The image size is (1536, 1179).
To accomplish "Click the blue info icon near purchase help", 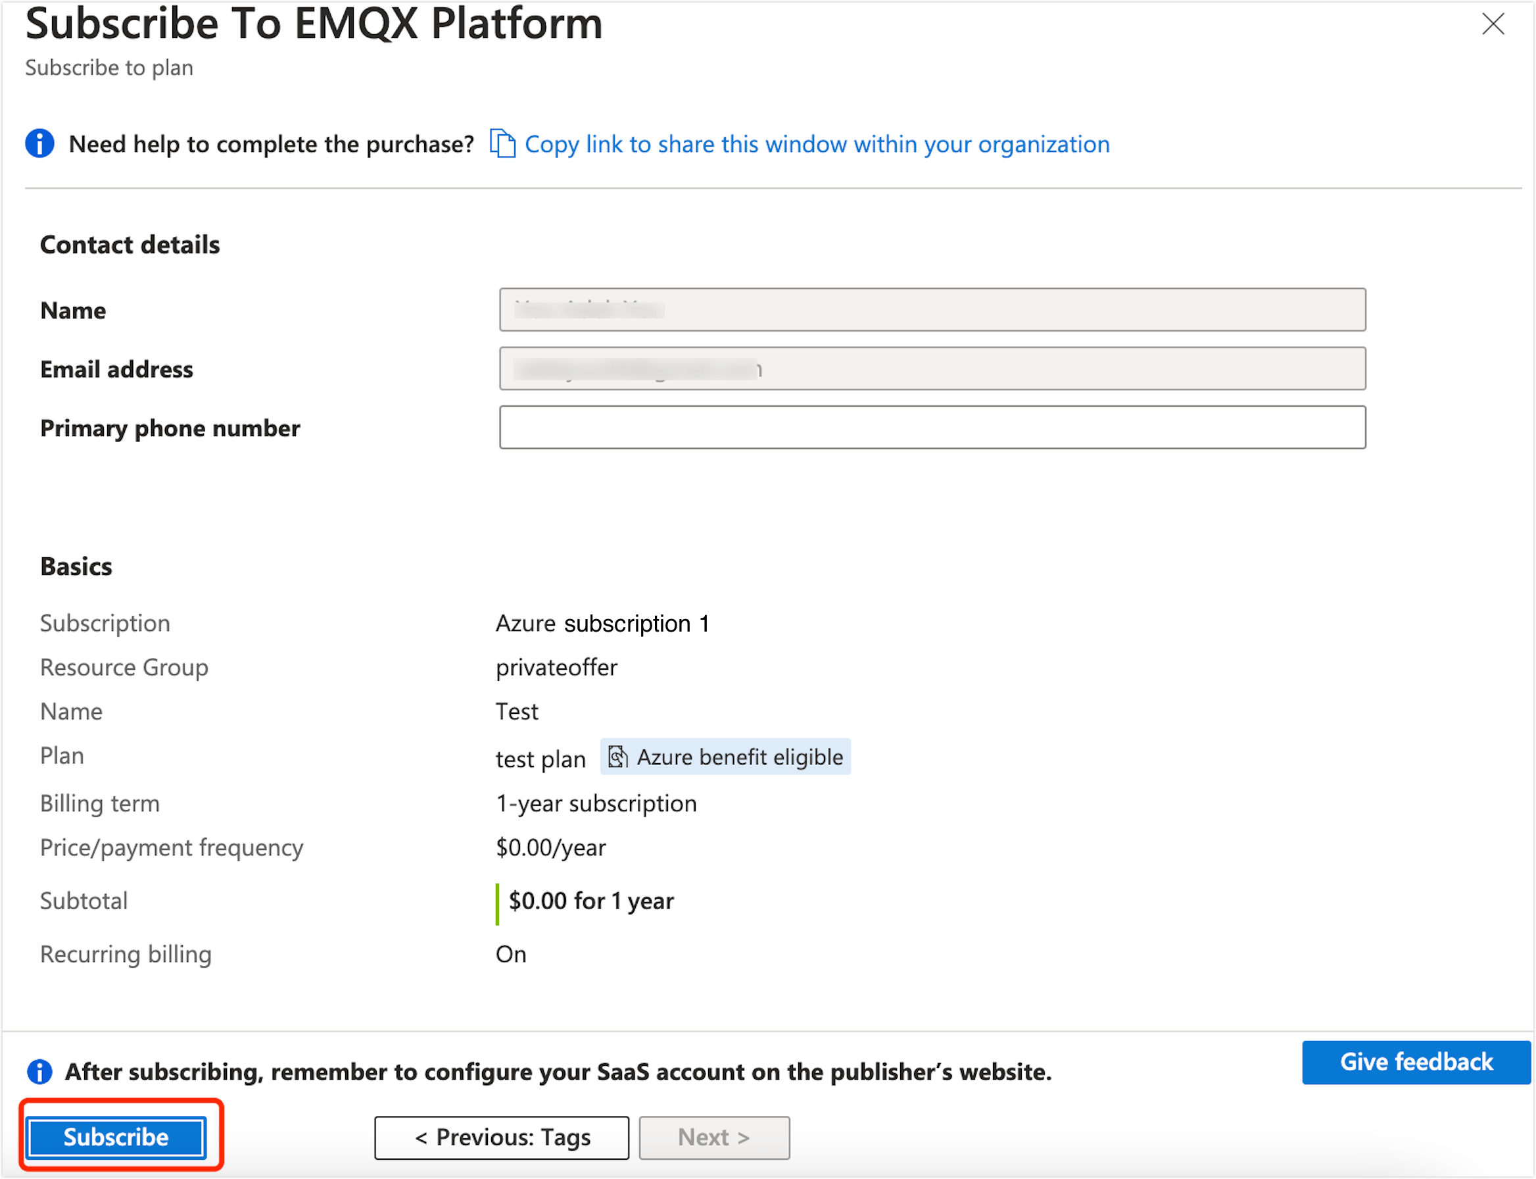I will (x=40, y=144).
